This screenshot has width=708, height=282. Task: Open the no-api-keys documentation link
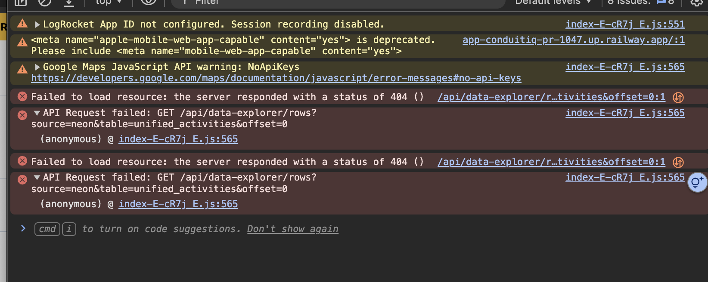pyautogui.click(x=276, y=78)
